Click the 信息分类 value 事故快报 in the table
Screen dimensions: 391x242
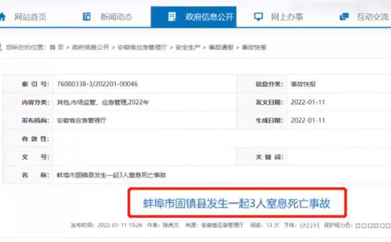304,84
